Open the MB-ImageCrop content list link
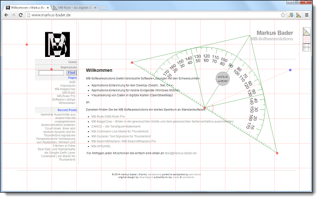 162,121
